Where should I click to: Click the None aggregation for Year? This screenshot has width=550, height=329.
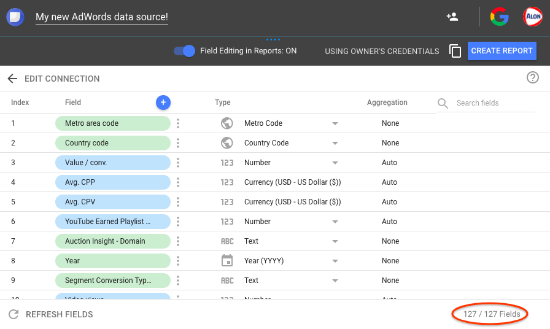(390, 261)
